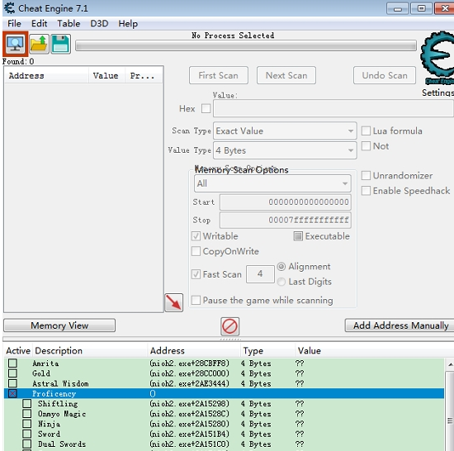Click the Fast Scan alignment value field

tap(260, 273)
